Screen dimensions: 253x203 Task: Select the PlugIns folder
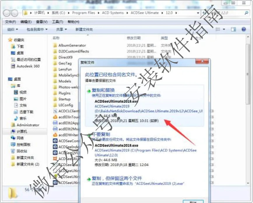point(64,93)
